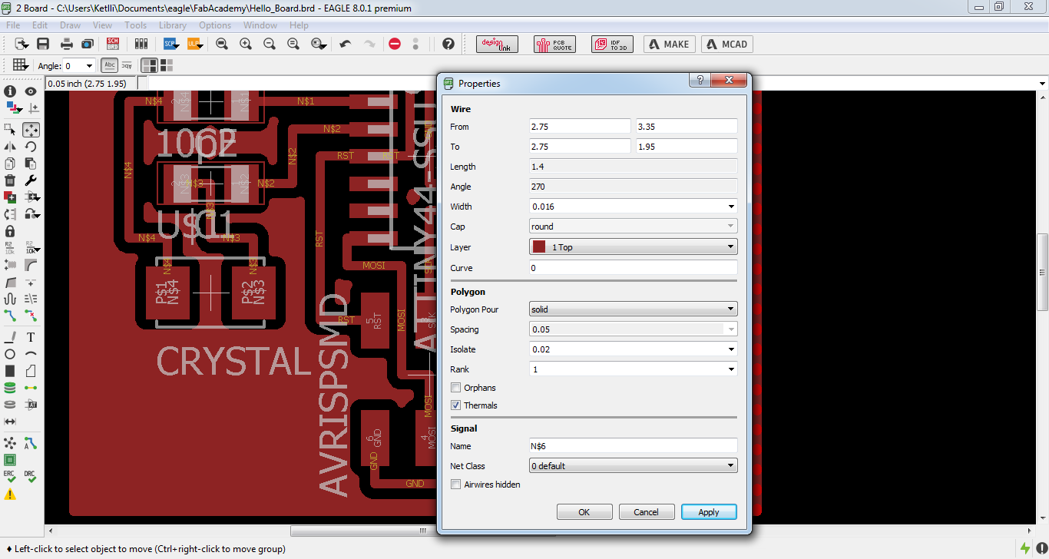Open the Draw menu

(70, 25)
